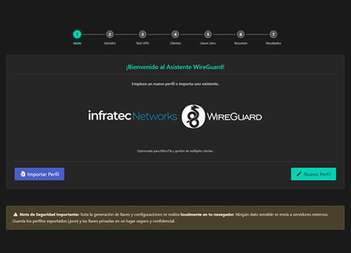Select the Servidor step label

point(110,43)
